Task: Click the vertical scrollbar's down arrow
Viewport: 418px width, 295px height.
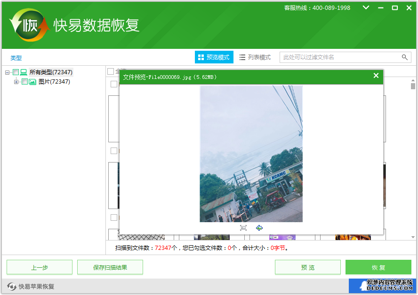Action: tap(413, 236)
